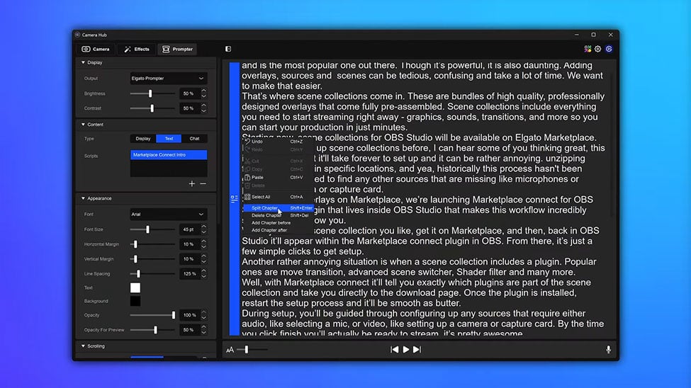Increase Font Size with stepper up
The height and width of the screenshot is (388, 691).
(x=203, y=227)
